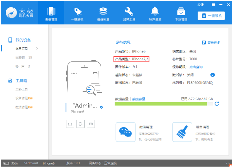
Task: Click the restart device spinner icon
Action: 81,124
